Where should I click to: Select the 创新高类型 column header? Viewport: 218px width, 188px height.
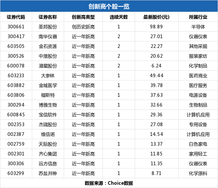coord(83,17)
